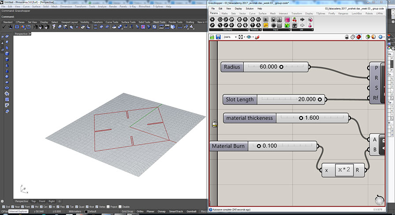Expand the Primitive panel in Grasshopper ribbon
Viewport: 395px width, 215px height.
[x=261, y=29]
